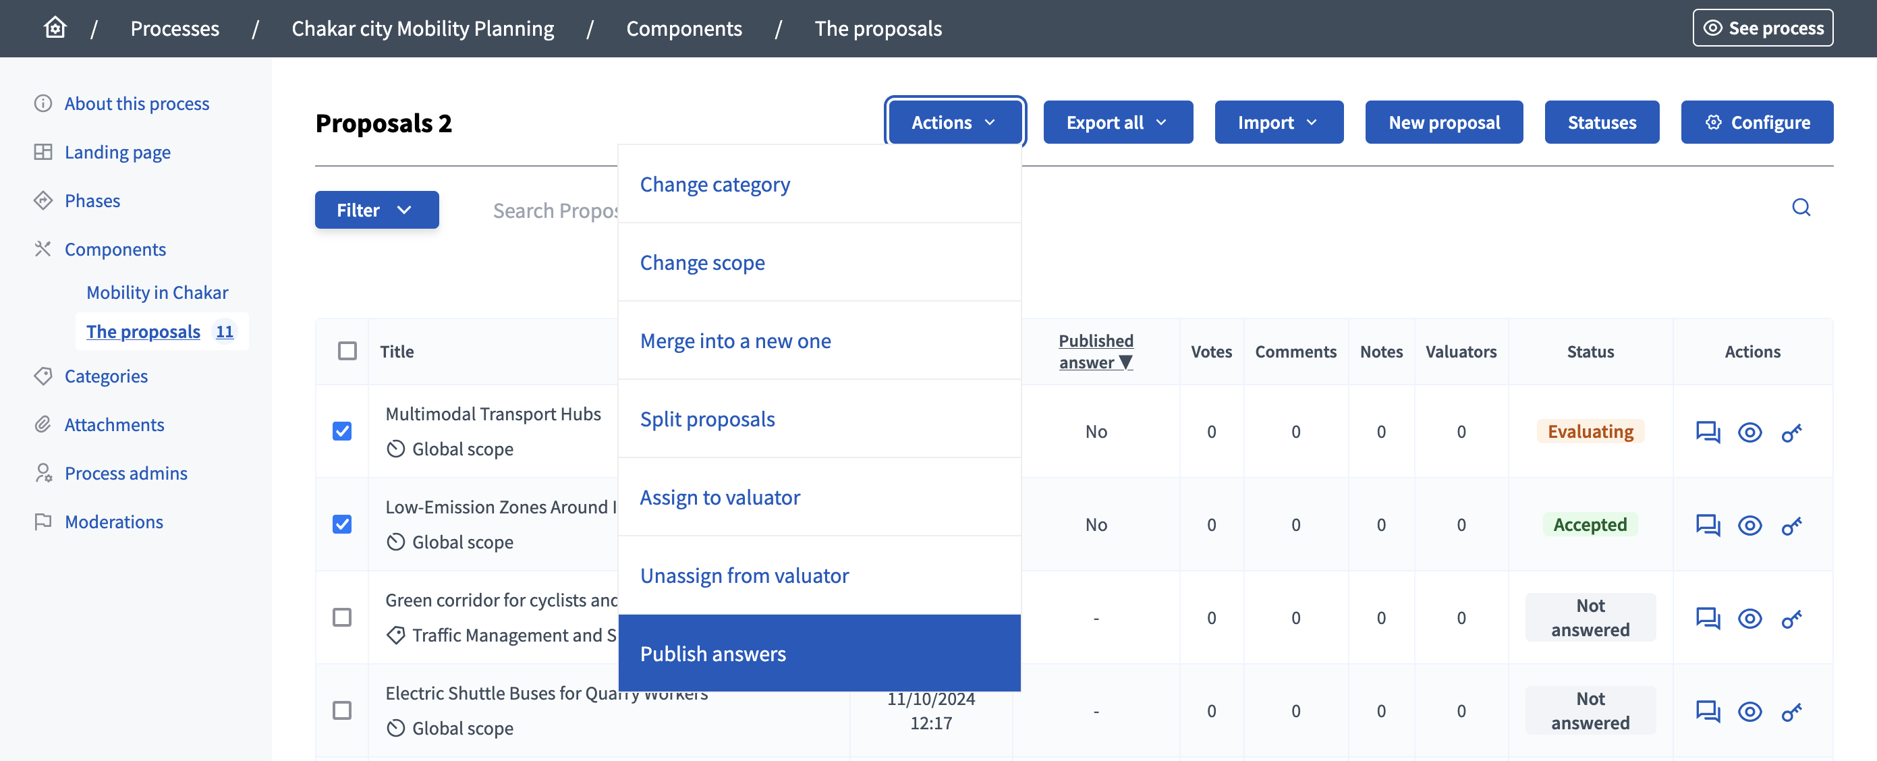Viewport: 1877px width, 761px height.
Task: Expand the Filter dropdown on proposals list
Action: coord(376,208)
